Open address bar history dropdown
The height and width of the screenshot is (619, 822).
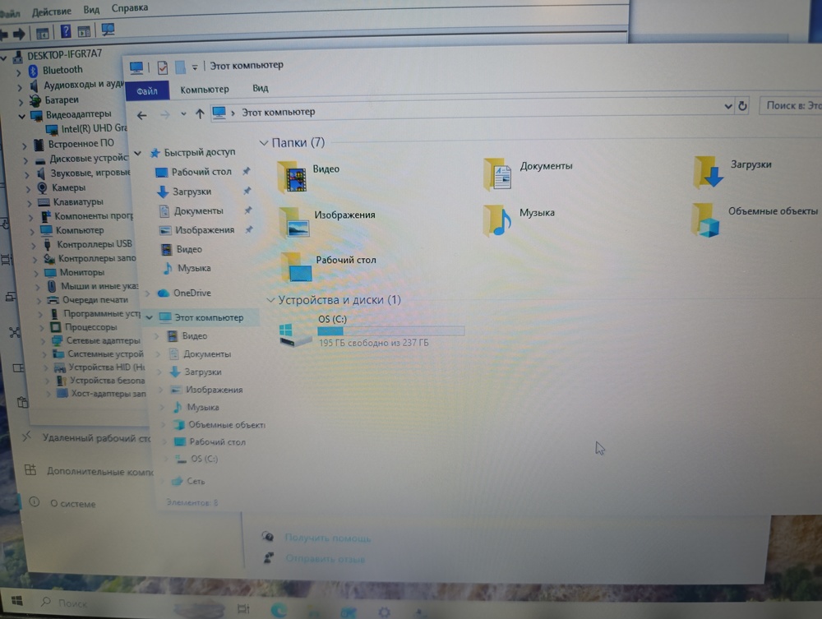728,107
